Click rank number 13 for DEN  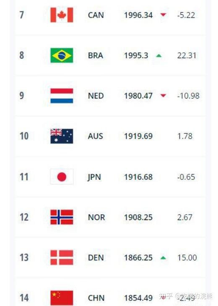(24, 258)
